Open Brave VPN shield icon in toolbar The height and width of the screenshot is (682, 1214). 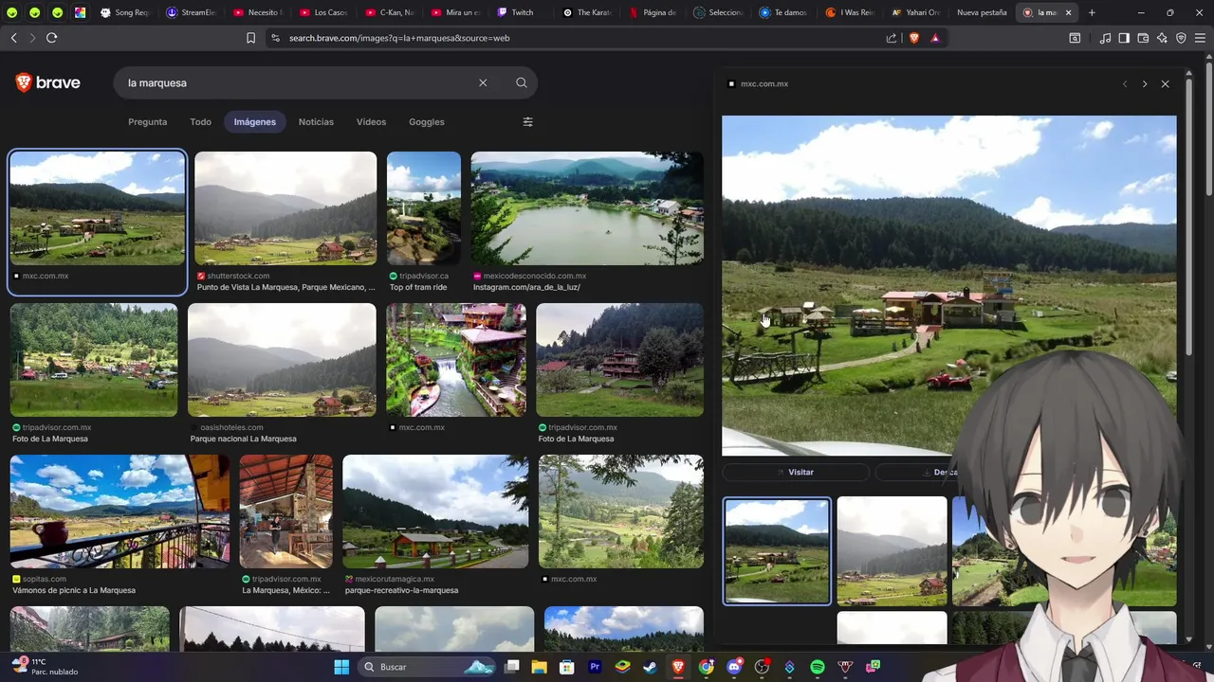point(1181,38)
